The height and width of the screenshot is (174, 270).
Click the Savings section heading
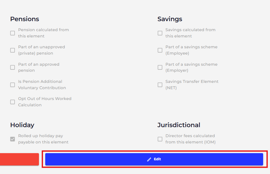(x=170, y=19)
